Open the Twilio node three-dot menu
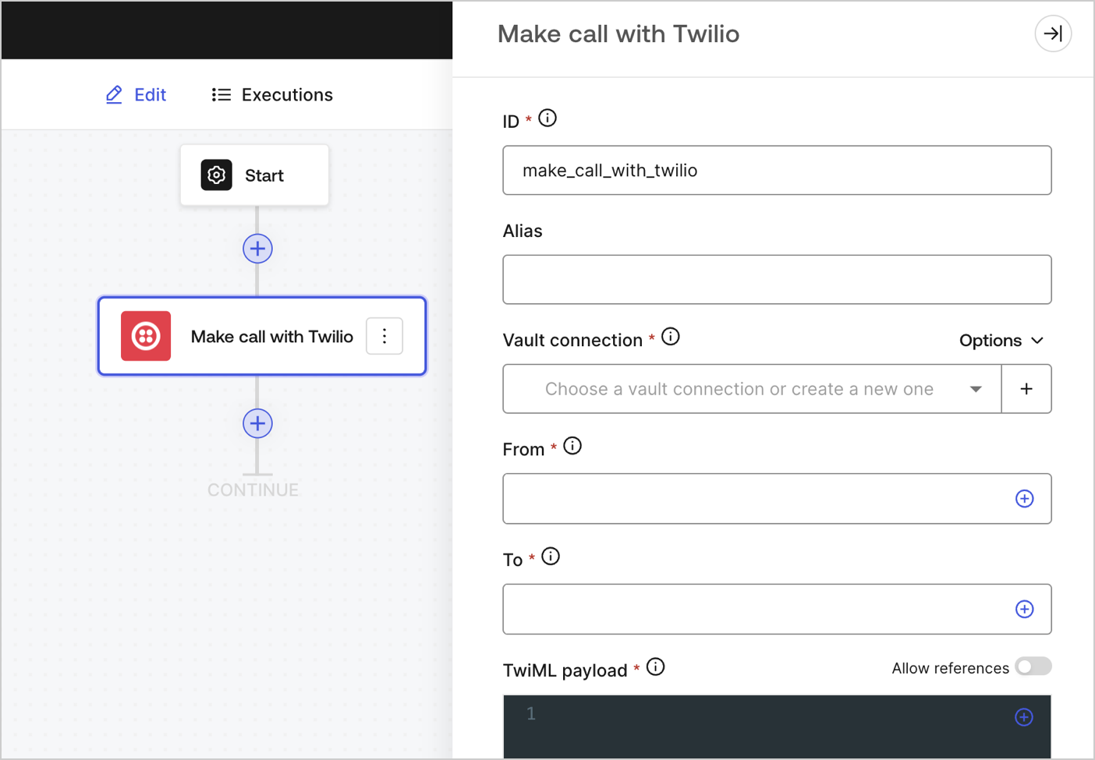The width and height of the screenshot is (1095, 760). [x=384, y=336]
